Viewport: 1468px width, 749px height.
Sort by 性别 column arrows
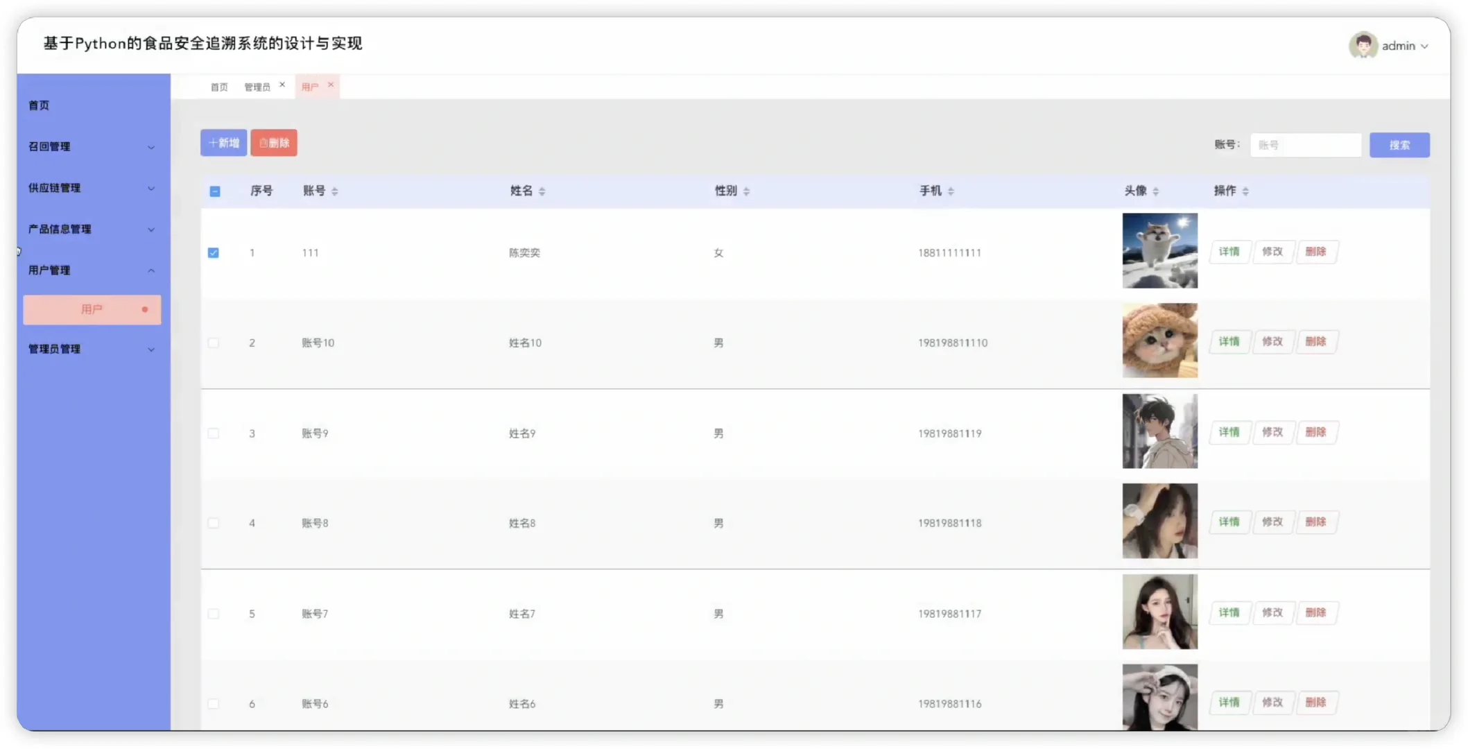pyautogui.click(x=747, y=191)
